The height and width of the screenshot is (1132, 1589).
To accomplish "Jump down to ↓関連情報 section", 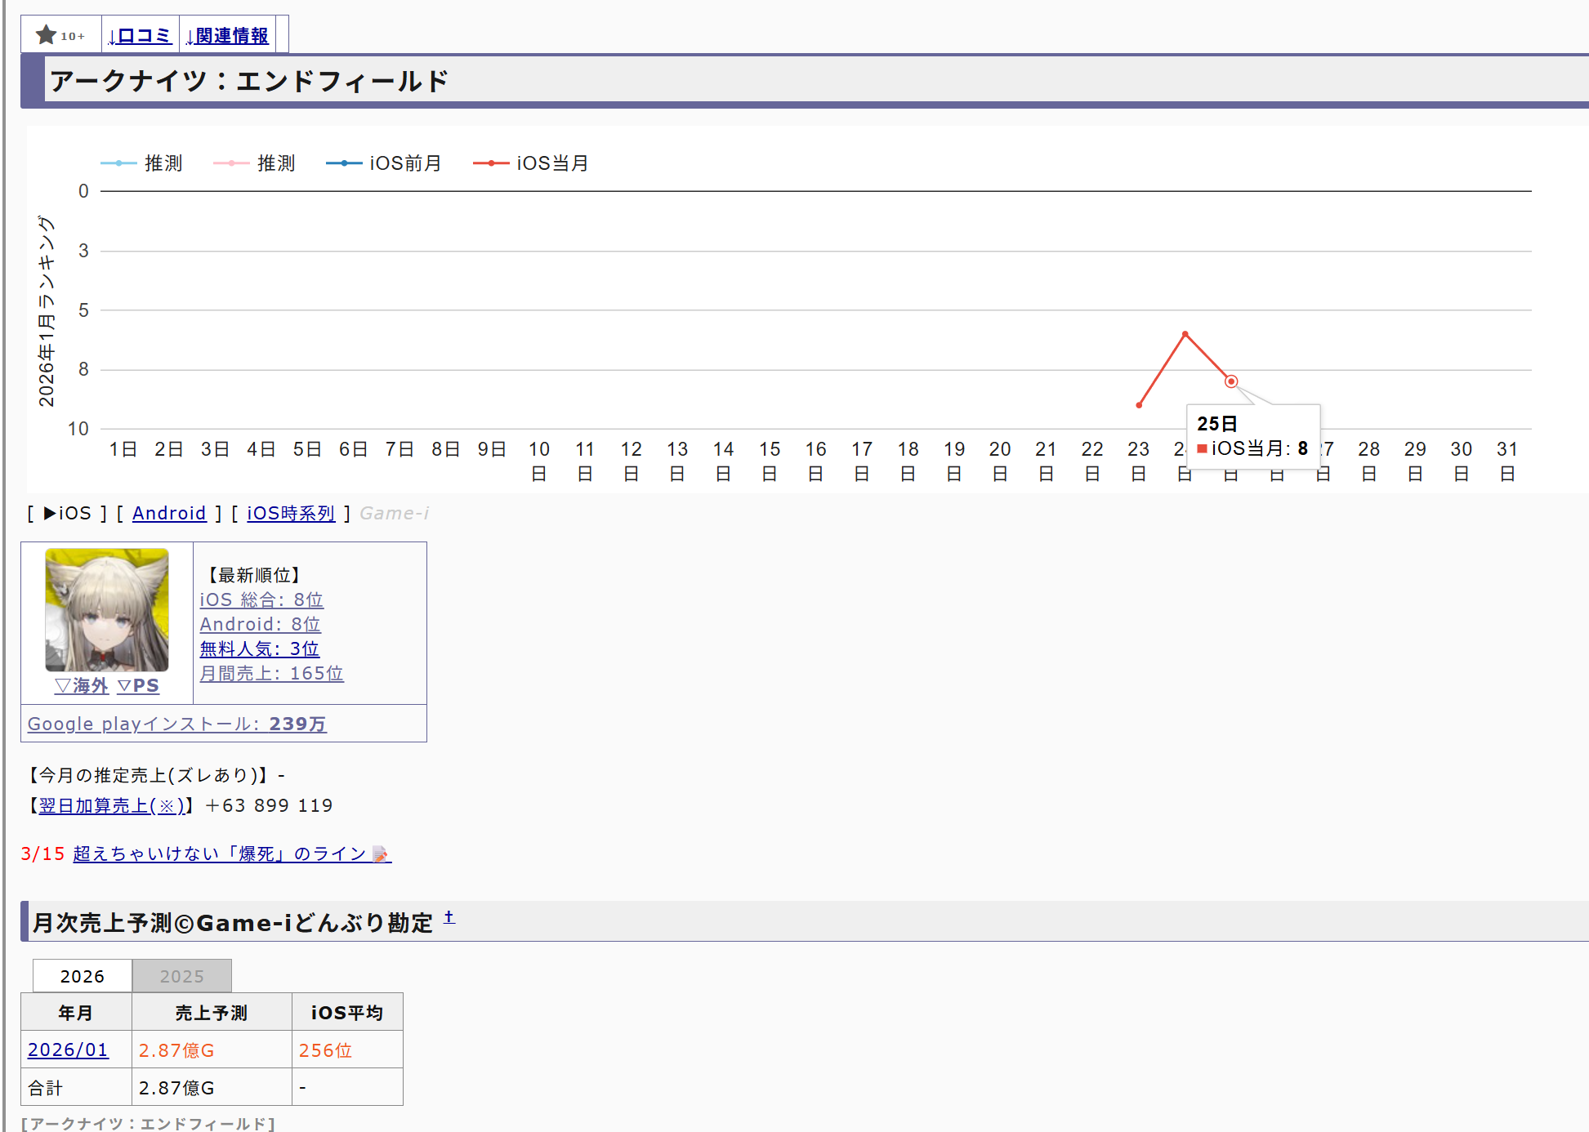I will pos(227,36).
